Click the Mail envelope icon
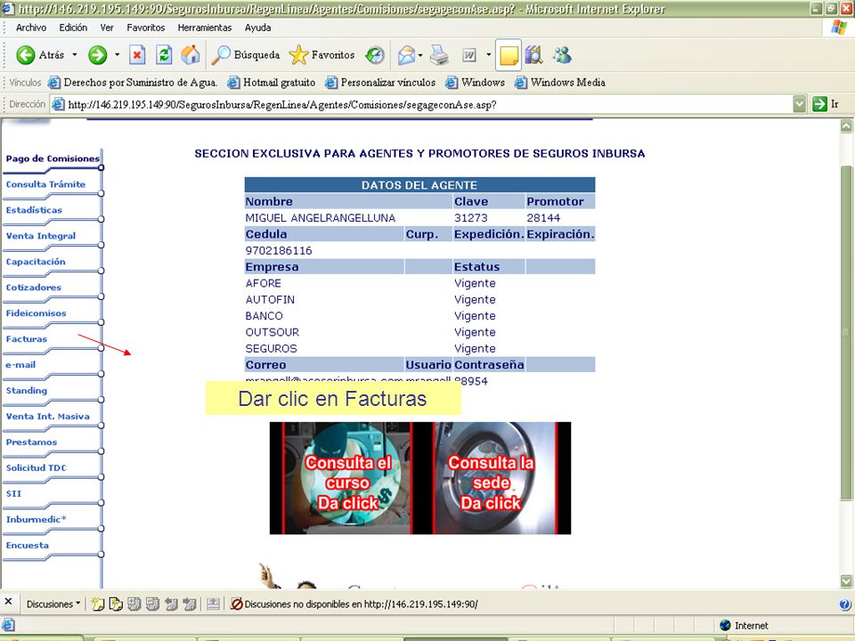Viewport: 855px width, 641px height. point(406,55)
